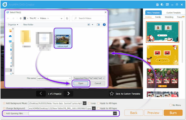Choose green Santa holiday template

click(162, 32)
